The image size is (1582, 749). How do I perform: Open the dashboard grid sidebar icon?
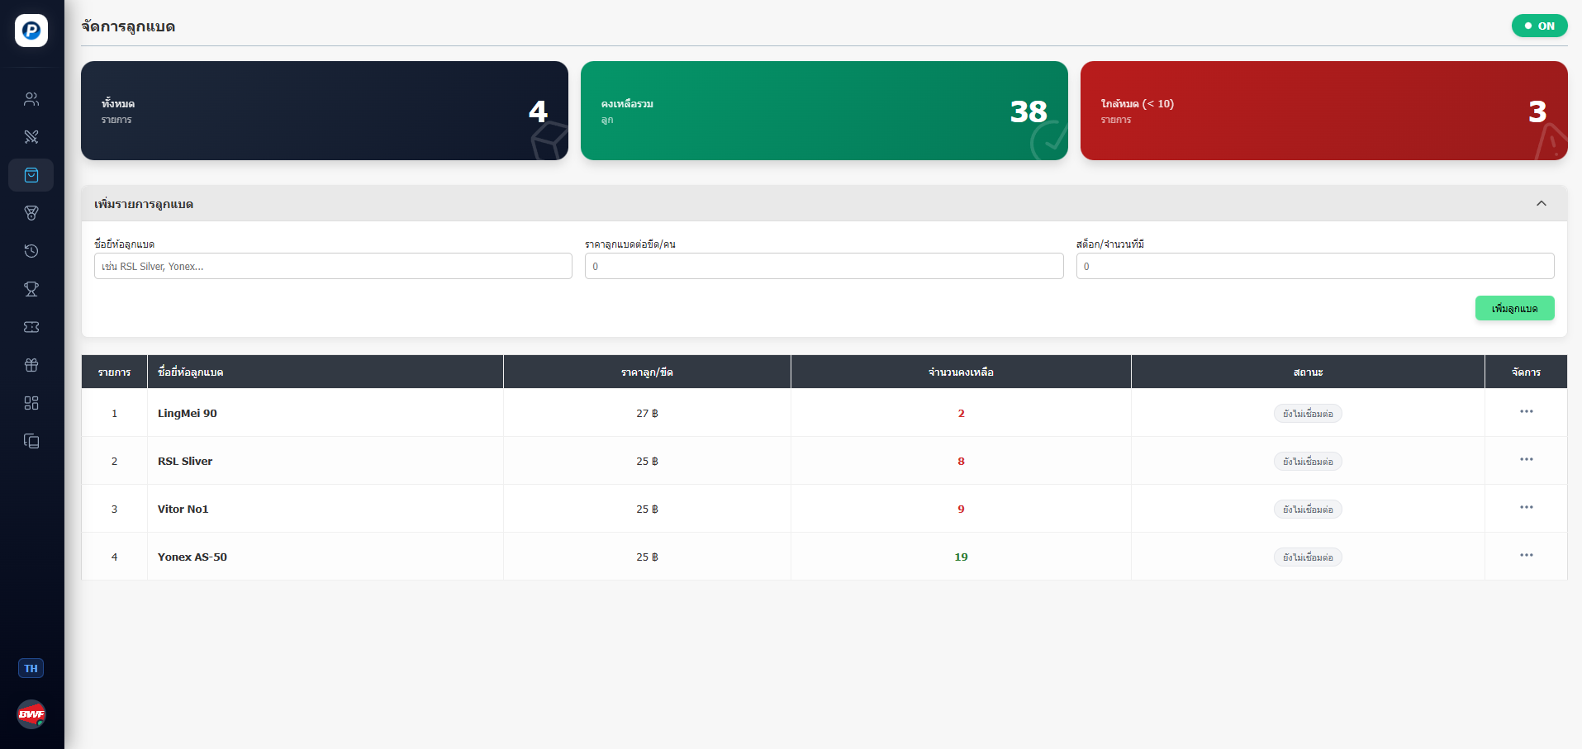tap(31, 403)
